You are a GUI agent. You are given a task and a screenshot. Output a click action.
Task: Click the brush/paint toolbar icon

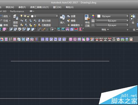[44, 29]
